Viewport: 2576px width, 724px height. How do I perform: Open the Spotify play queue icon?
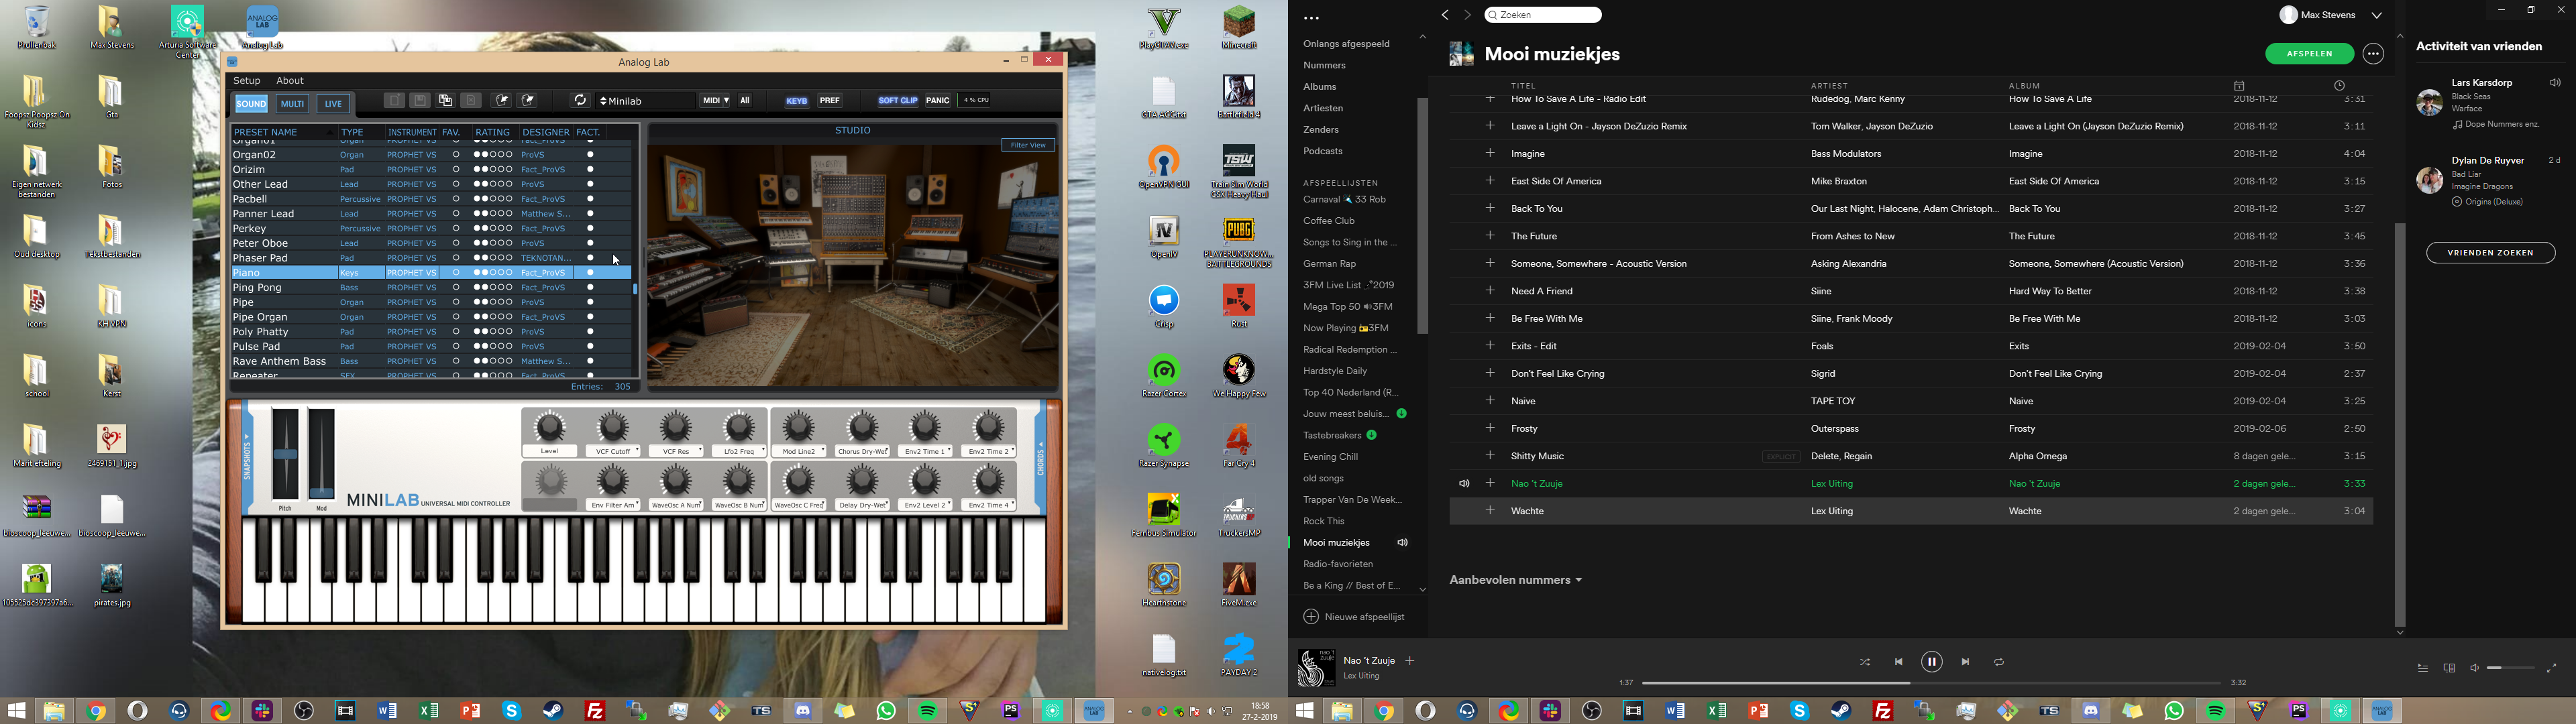pyautogui.click(x=2423, y=668)
